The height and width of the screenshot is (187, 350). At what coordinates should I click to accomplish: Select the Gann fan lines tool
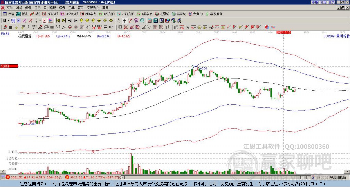126,27
